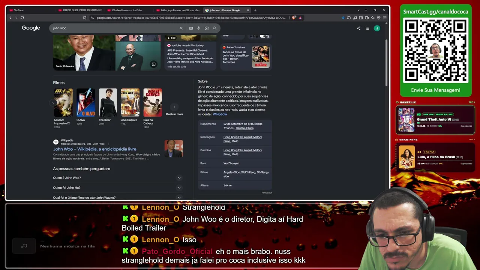The width and height of the screenshot is (480, 270).
Task: Open the 'O Alvo' movie poster
Action: click(85, 102)
